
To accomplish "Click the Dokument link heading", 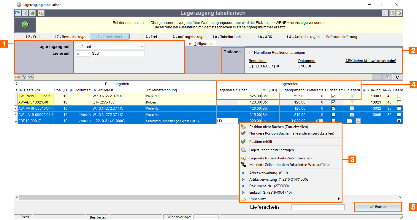I will click(x=307, y=61).
